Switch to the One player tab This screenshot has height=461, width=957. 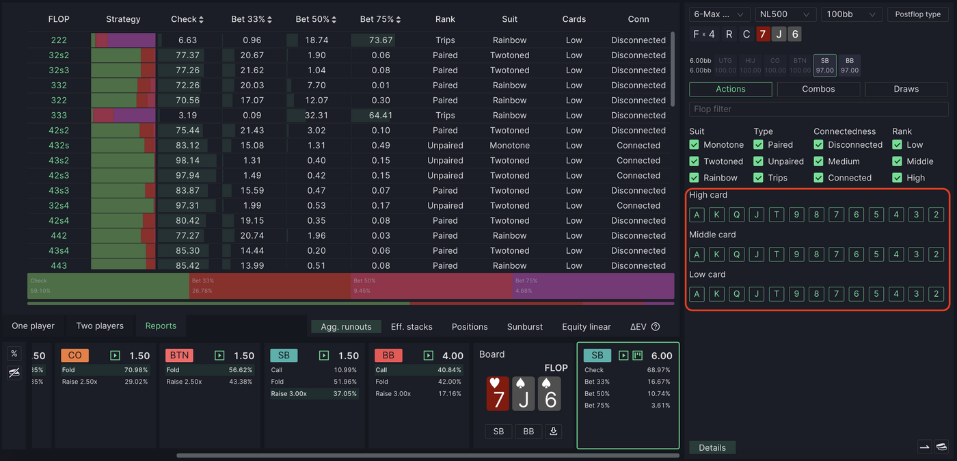click(x=33, y=326)
